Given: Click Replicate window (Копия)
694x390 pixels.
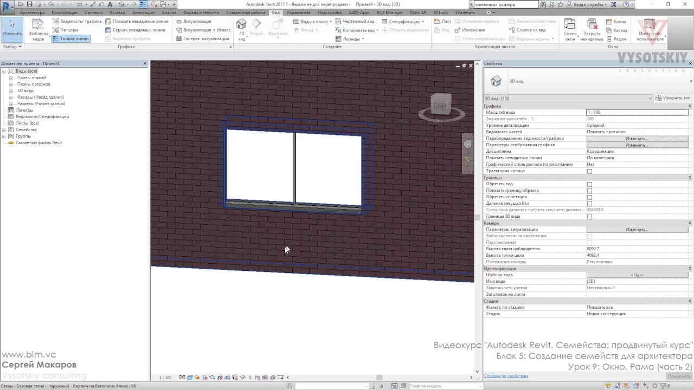Looking at the screenshot, I should [x=615, y=22].
